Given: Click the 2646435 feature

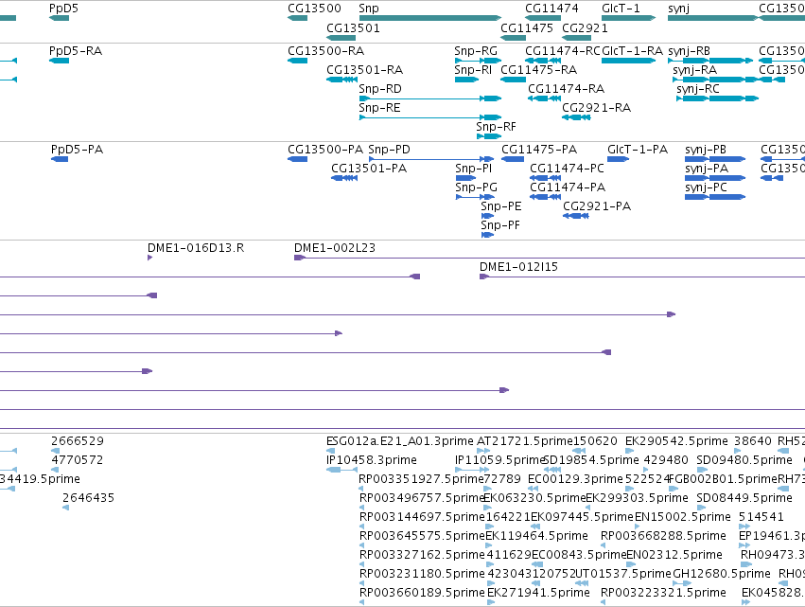Looking at the screenshot, I should 65,508.
